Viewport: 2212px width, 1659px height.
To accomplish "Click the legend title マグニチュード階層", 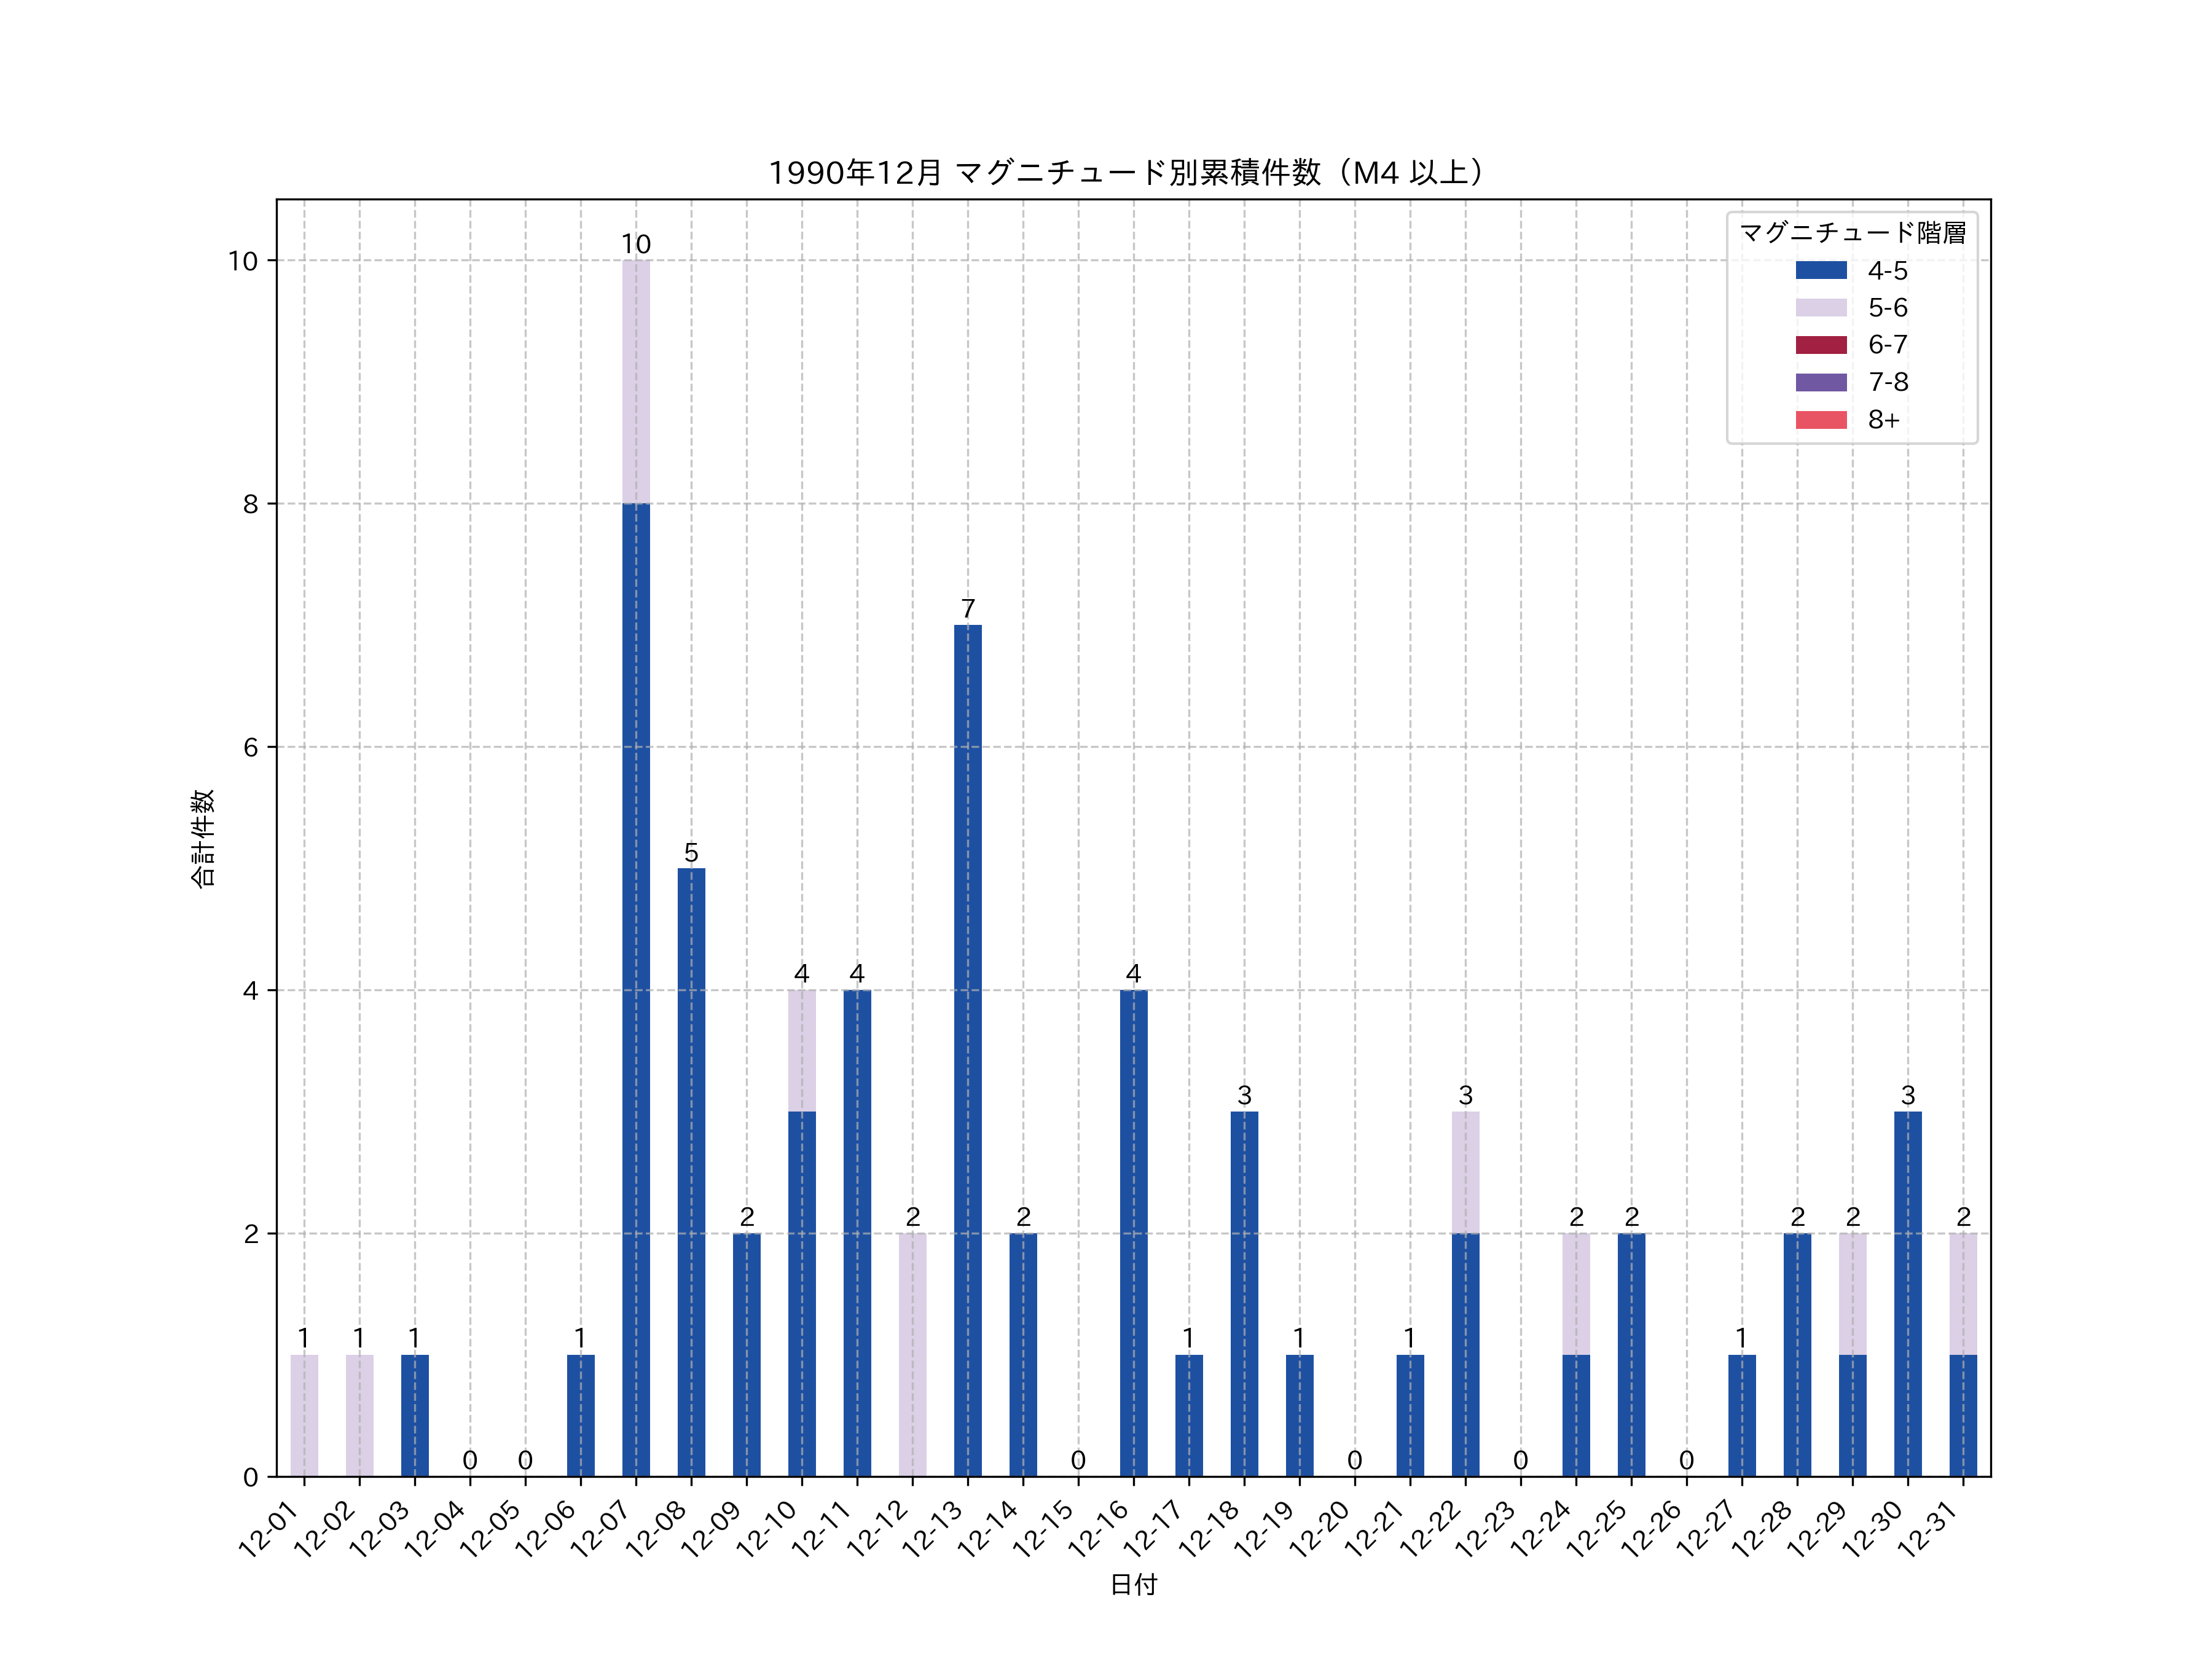I will (1852, 233).
